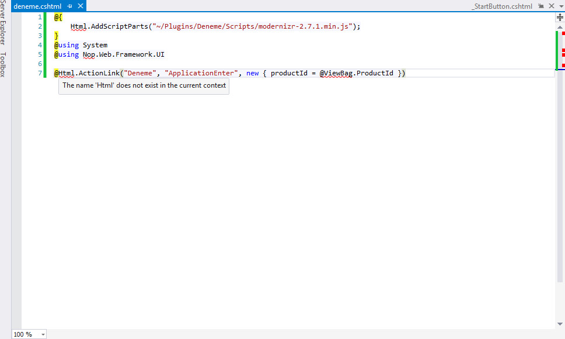This screenshot has height=339, width=565.
Task: Click the vertical scrollbar's up arrow
Action: pyautogui.click(x=560, y=27)
